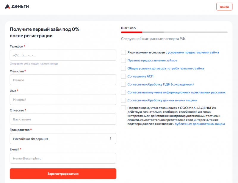Expand the Гражданство dropdown
Image resolution: width=238 pixels, height=183 pixels.
pos(59,139)
